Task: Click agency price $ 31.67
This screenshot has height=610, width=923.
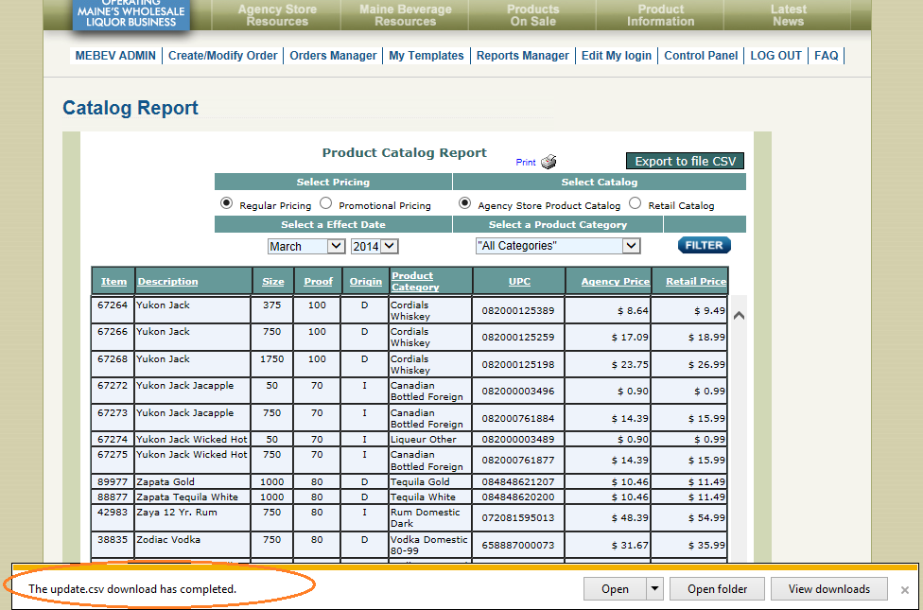Action: pyautogui.click(x=629, y=546)
